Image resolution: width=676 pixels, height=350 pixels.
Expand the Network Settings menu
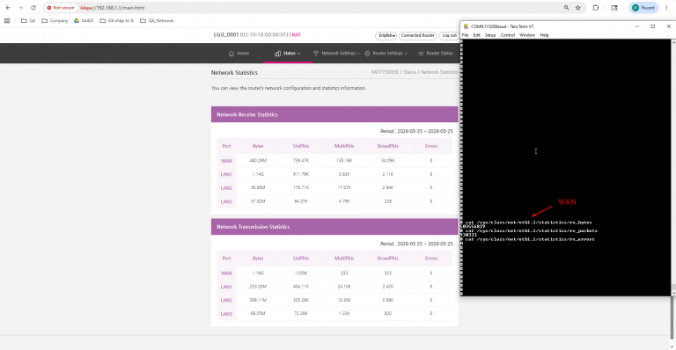pos(336,54)
